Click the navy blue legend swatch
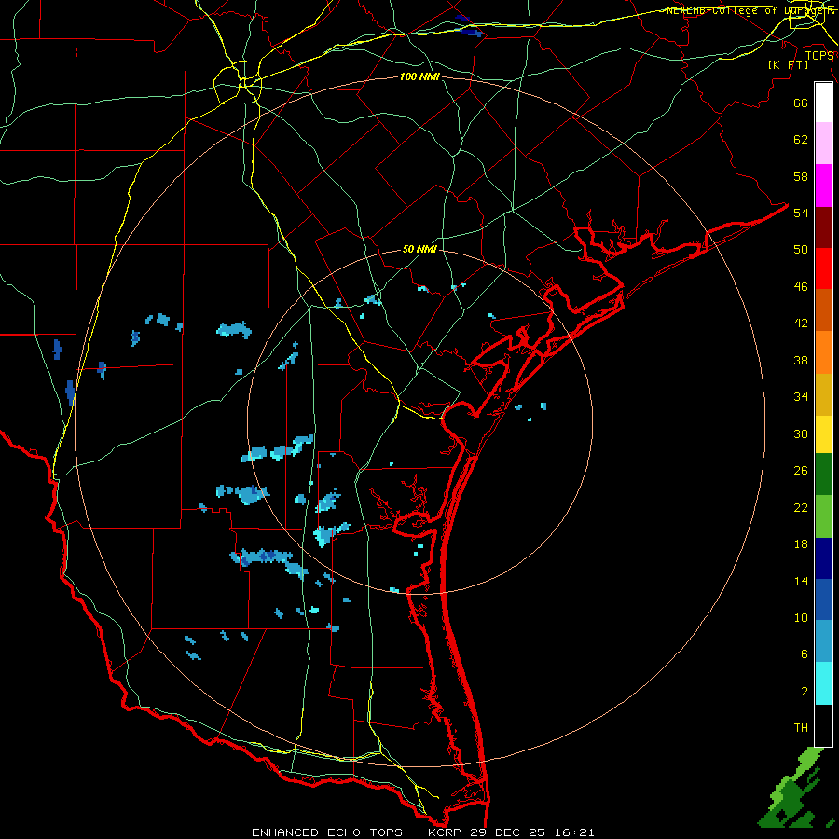This screenshot has height=839, width=839. point(823,558)
